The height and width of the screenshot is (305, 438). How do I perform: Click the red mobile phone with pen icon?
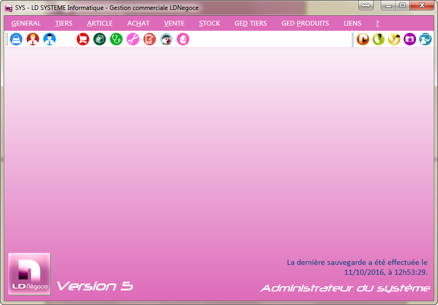tap(150, 39)
